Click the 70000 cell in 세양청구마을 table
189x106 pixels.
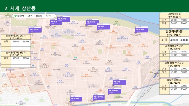click(174, 23)
